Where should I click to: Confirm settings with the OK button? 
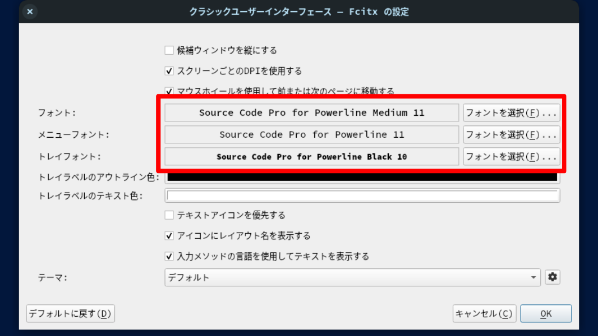(545, 313)
